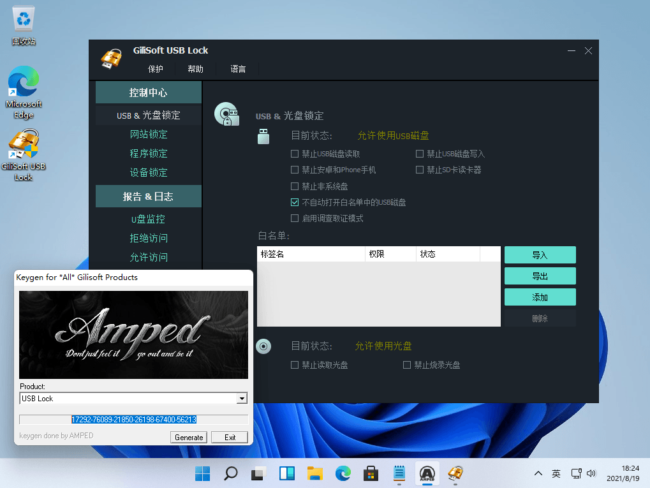Enable 禁止读取光盘 checkbox
Image resolution: width=650 pixels, height=488 pixels.
pyautogui.click(x=295, y=365)
